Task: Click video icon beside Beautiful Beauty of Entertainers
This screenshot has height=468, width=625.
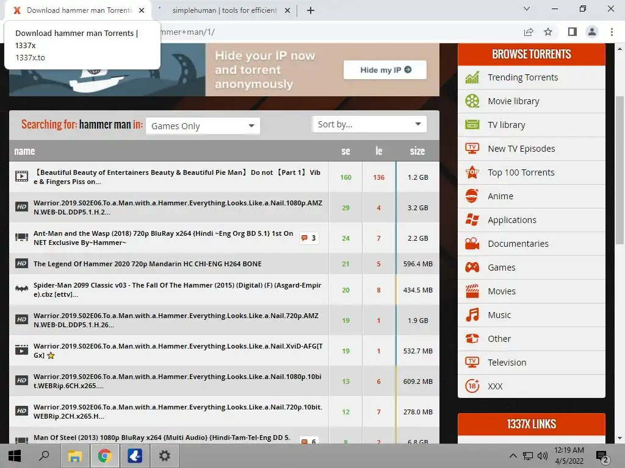Action: coord(21,176)
